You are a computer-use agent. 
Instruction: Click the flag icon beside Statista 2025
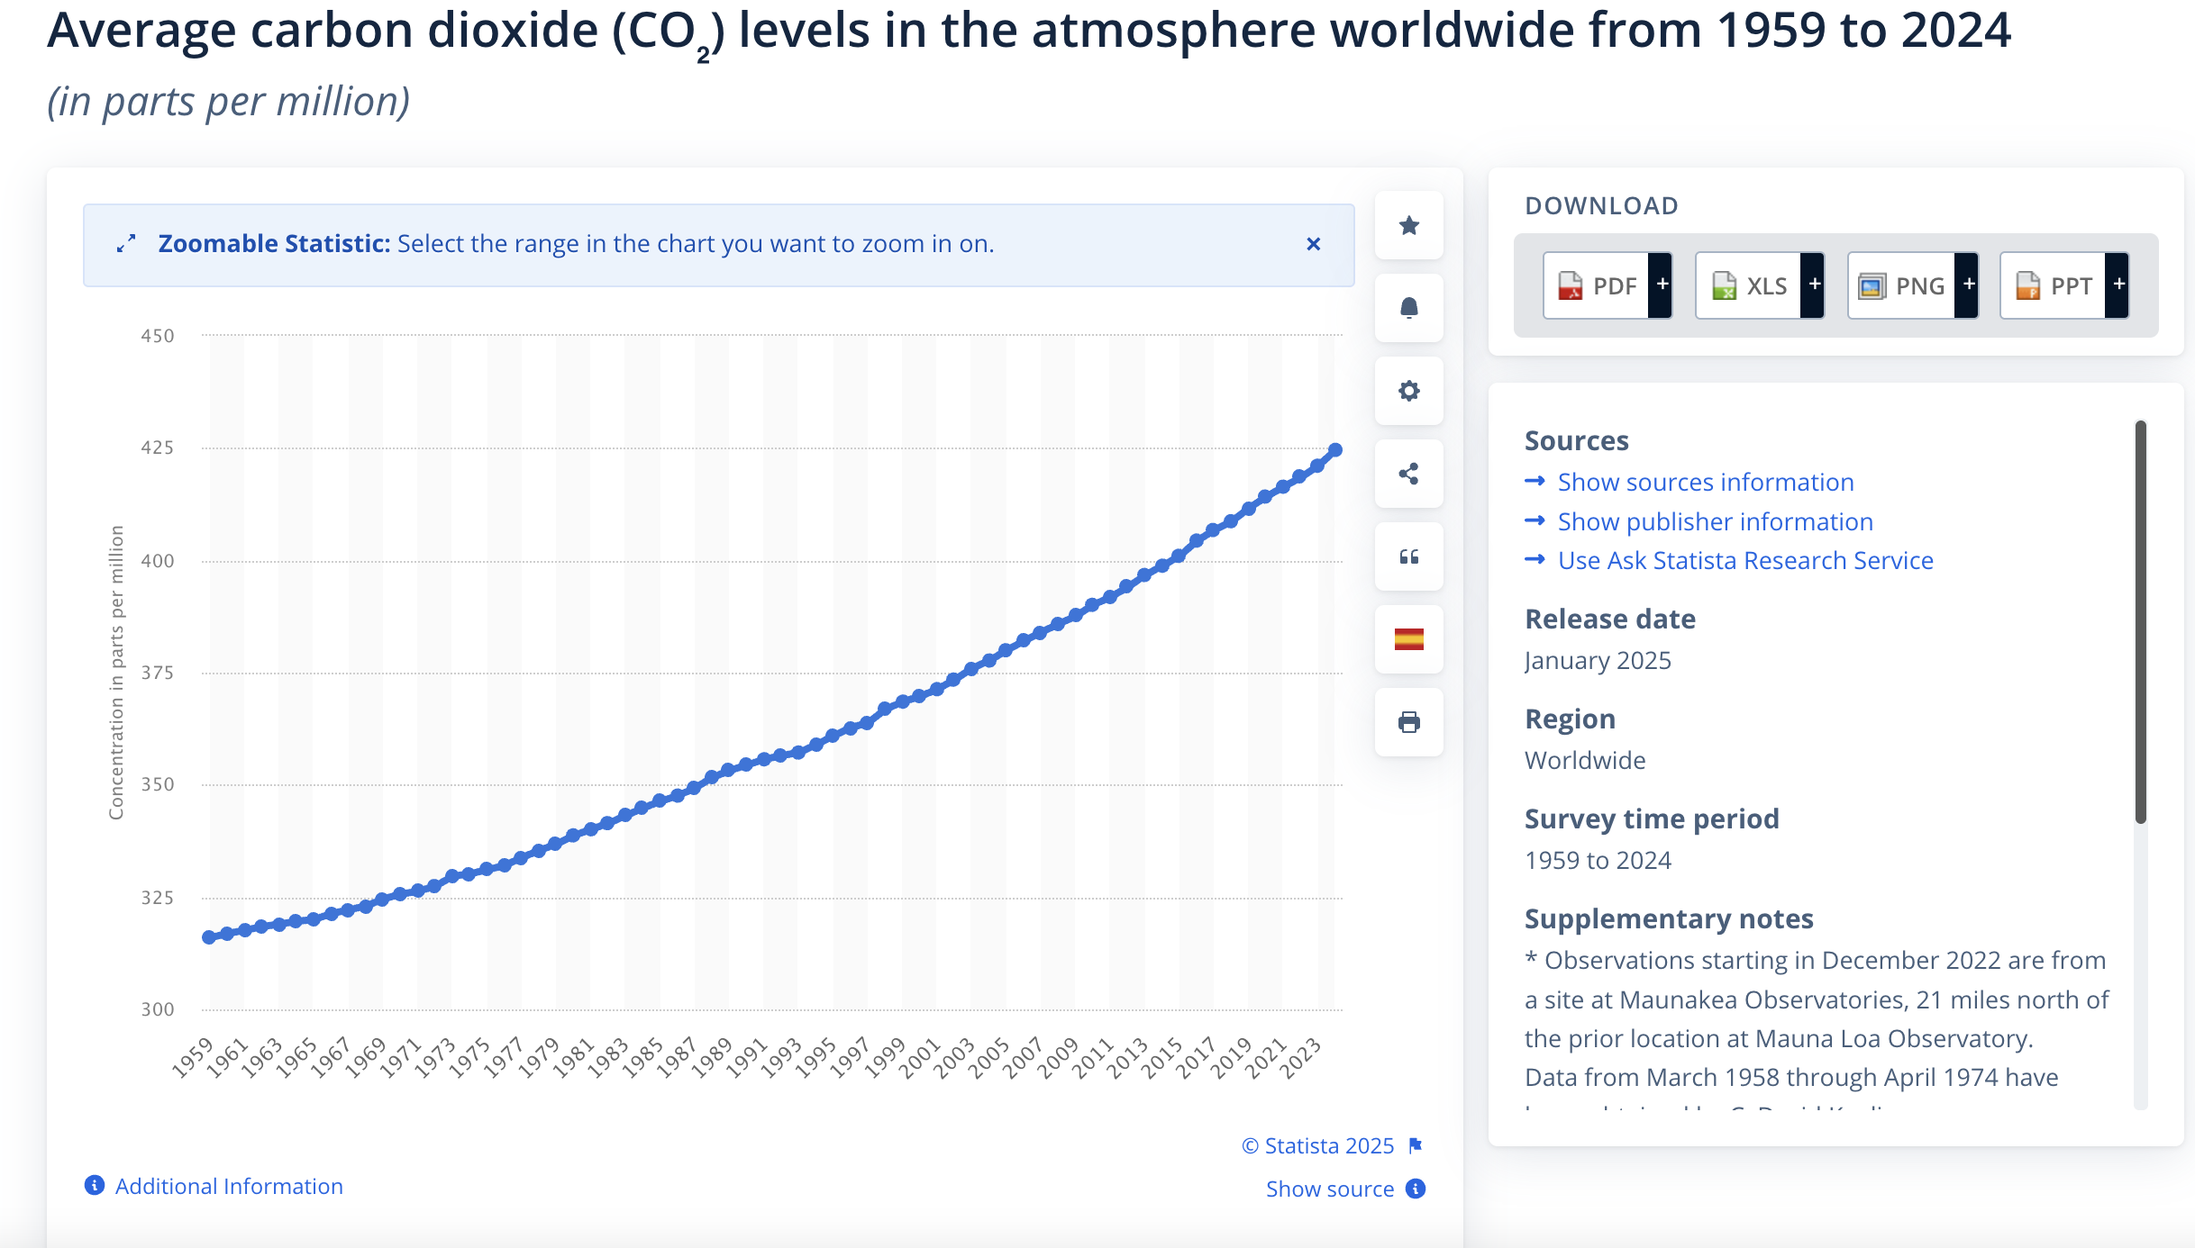(x=1416, y=1145)
